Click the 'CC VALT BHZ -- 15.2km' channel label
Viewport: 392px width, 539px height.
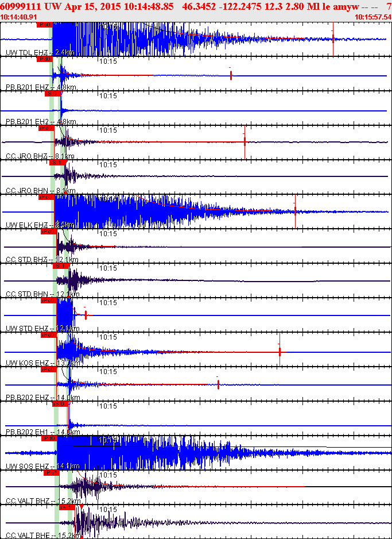[x=43, y=501]
